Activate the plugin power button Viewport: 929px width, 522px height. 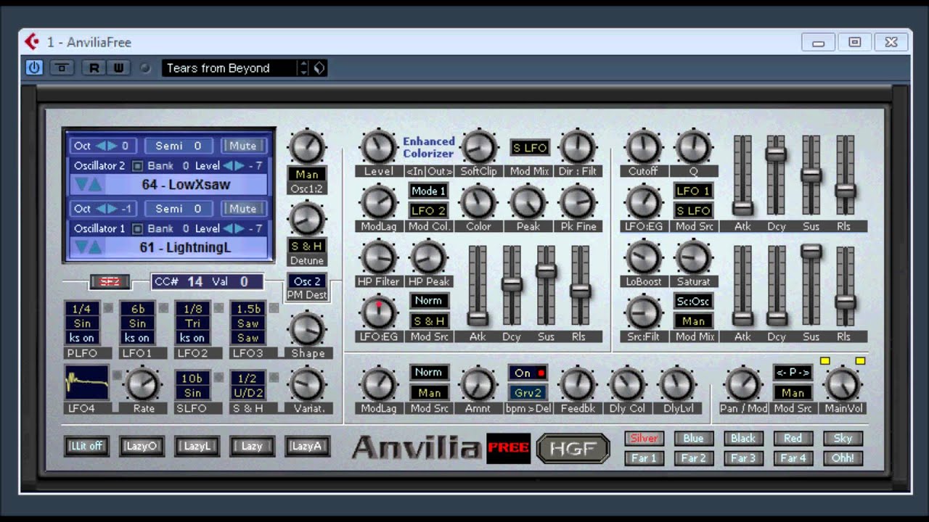(34, 67)
